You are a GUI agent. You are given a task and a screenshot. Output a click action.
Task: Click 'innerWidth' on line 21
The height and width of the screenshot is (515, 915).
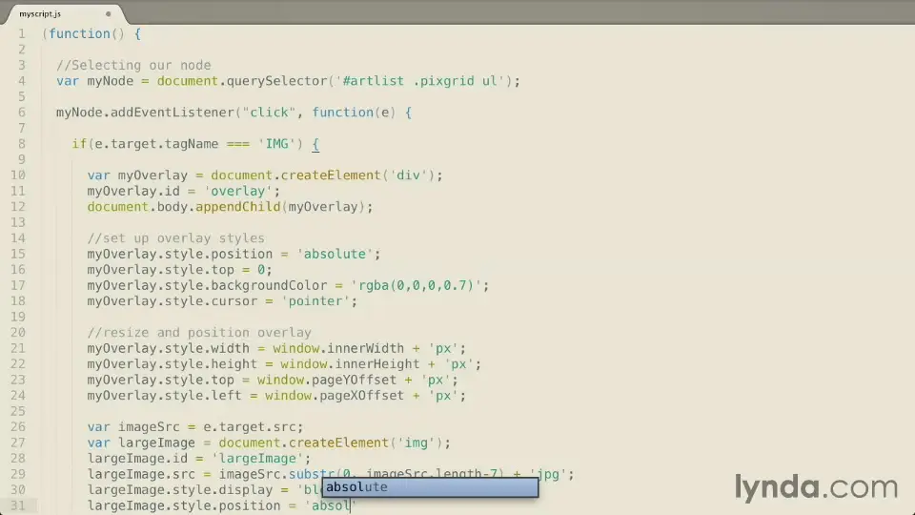pyautogui.click(x=366, y=349)
